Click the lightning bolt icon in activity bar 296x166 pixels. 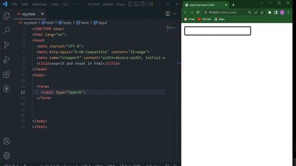6,89
